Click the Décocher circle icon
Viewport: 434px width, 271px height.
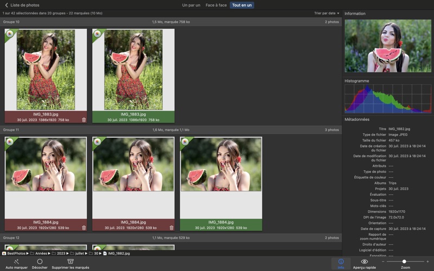pos(40,261)
